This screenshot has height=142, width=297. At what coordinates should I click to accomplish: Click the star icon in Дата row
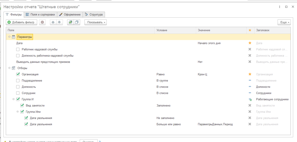(250, 43)
